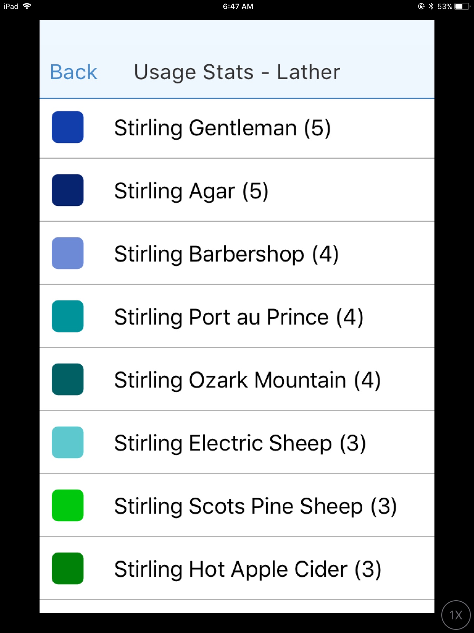
Task: Select Stirling Ozark Mountain (4) entry
Action: coord(248,380)
